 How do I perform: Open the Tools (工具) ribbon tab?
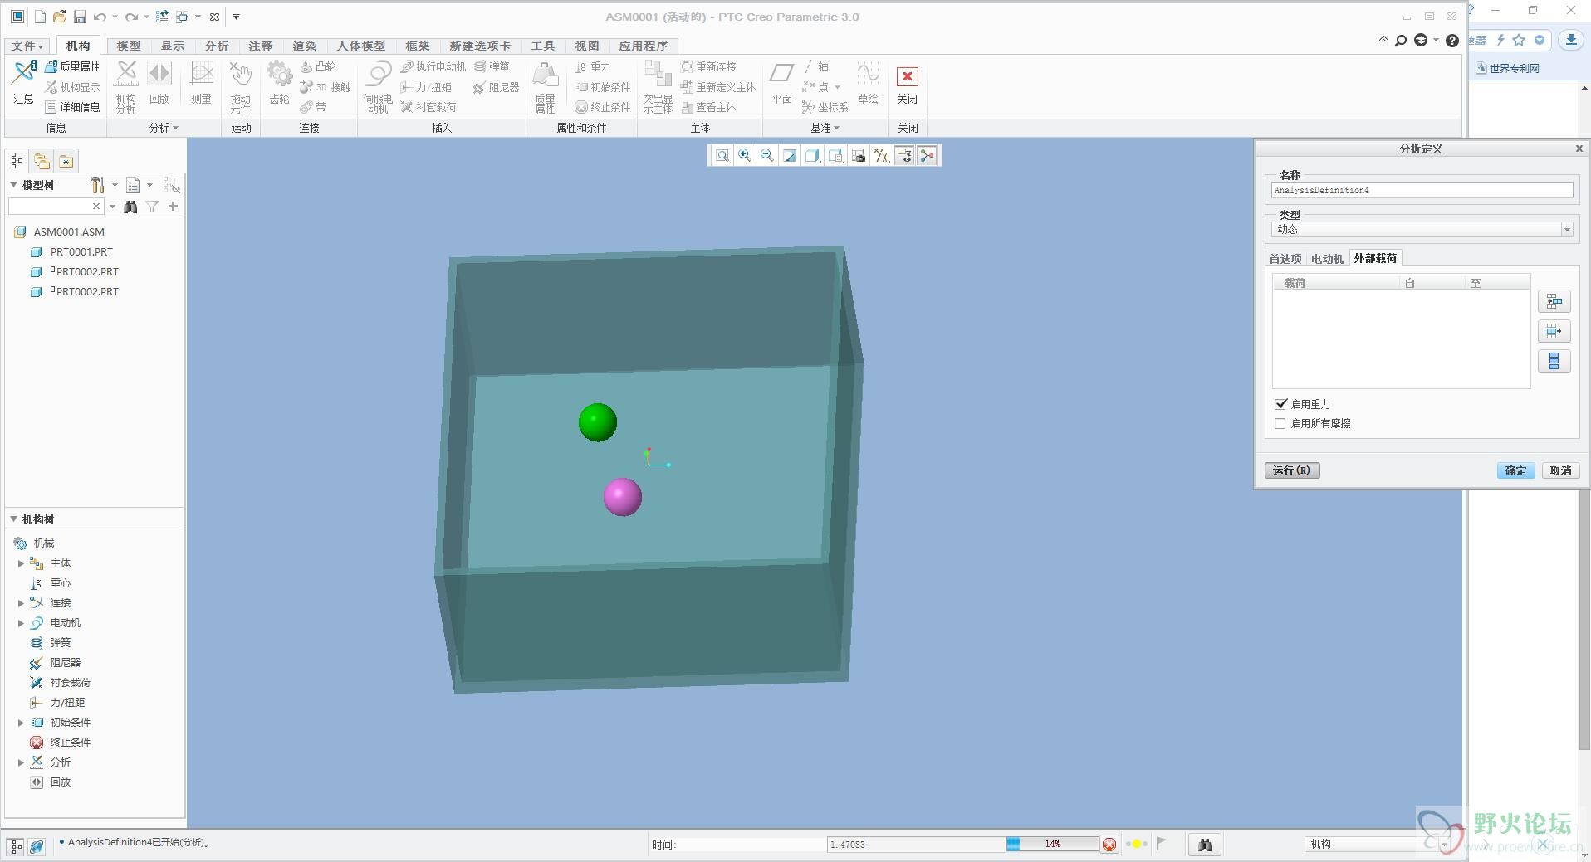click(543, 46)
